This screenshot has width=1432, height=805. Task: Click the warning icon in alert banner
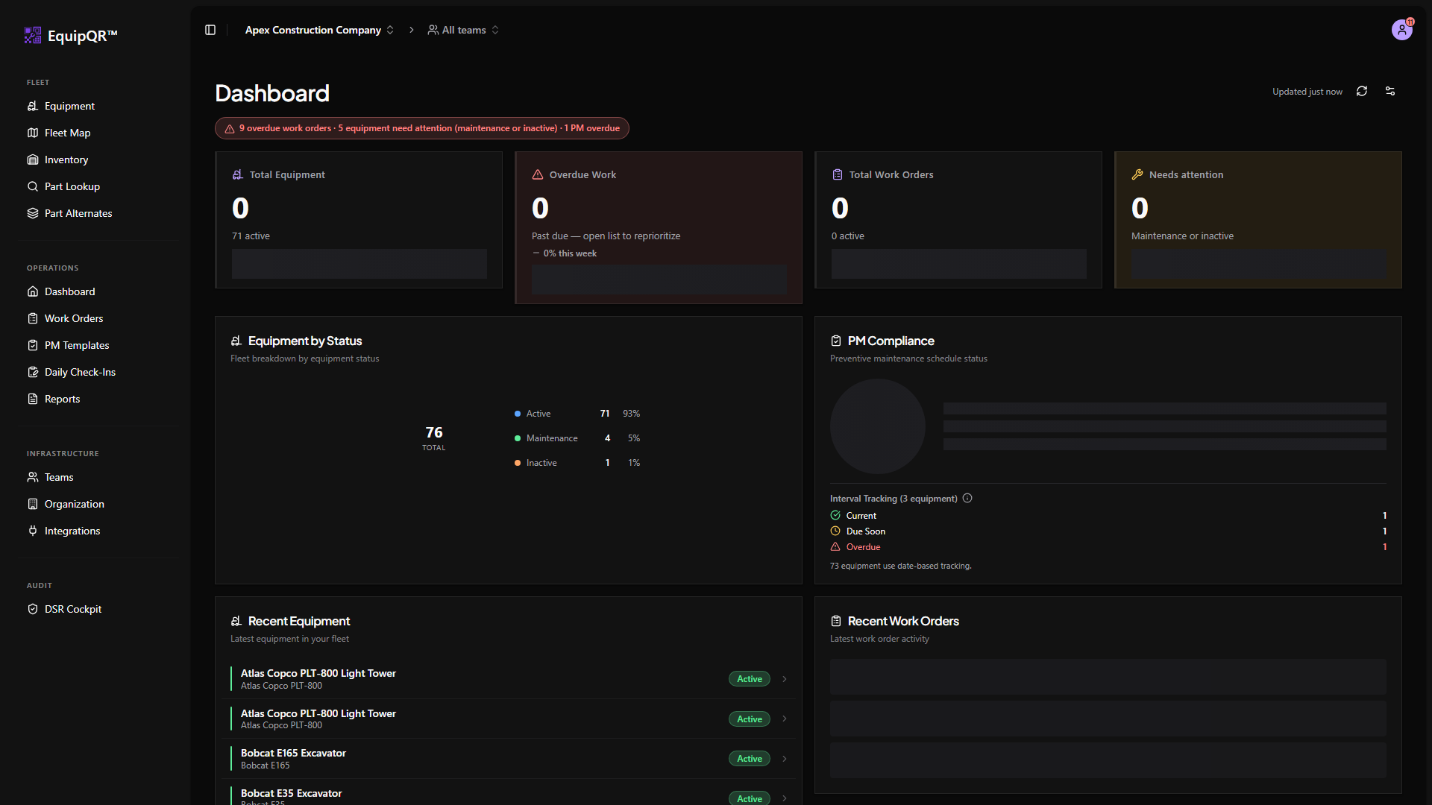click(x=230, y=128)
